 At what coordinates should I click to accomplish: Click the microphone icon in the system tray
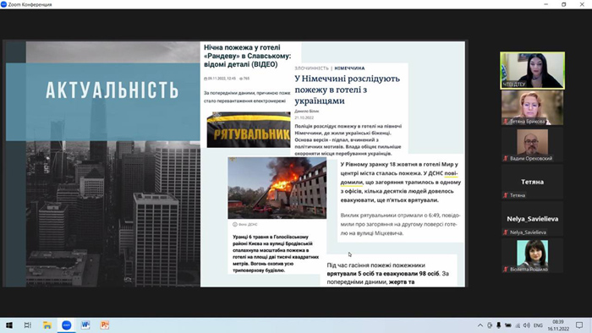[498, 325]
